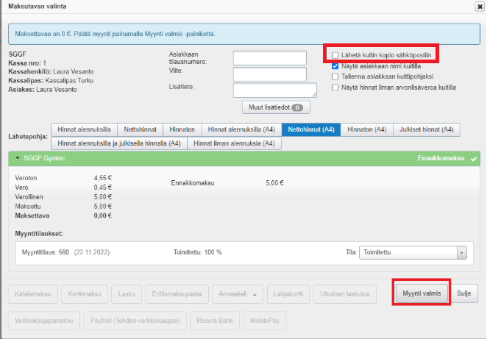Open Muut lisätiedot additional info

tap(276, 107)
